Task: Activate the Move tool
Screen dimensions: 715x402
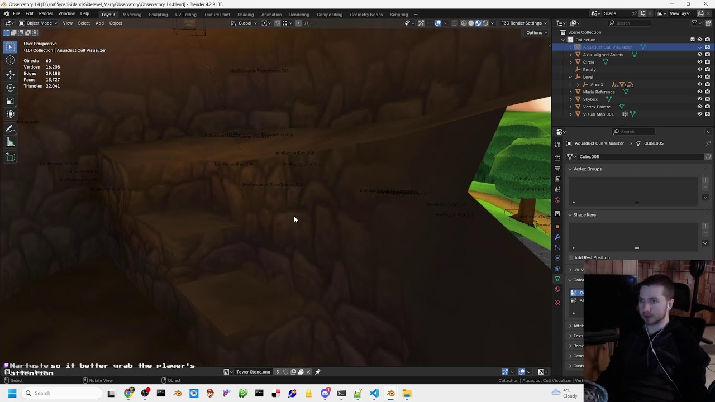Action: coord(11,74)
